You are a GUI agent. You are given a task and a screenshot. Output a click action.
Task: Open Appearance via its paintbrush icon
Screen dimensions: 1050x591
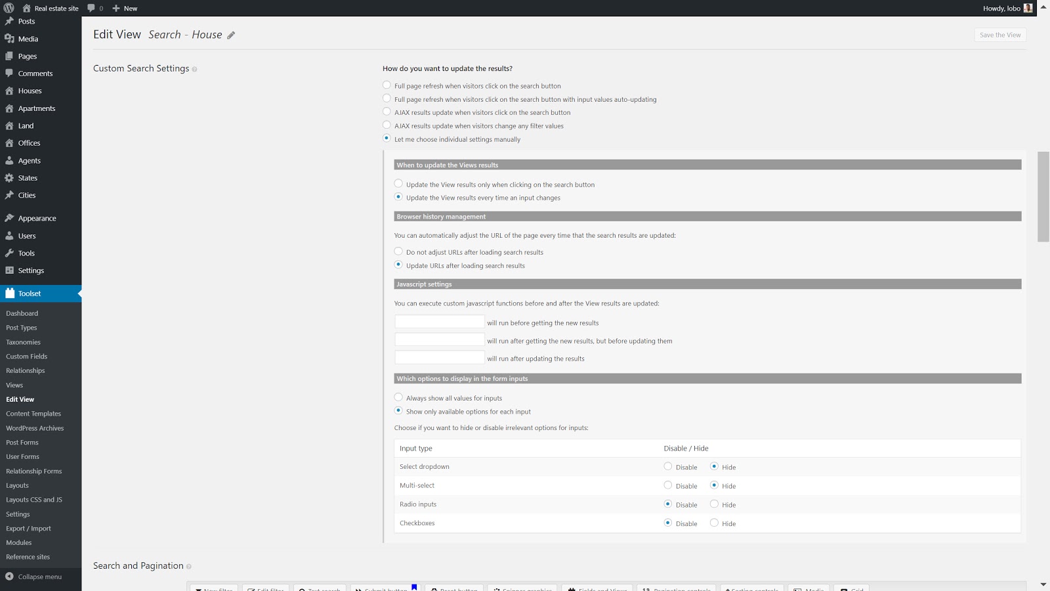(9, 218)
